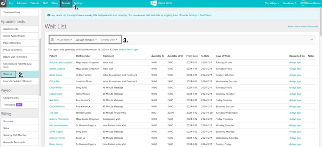This screenshot has width=322, height=147.
Task: Open Compensation payroll report
Action: (19, 98)
